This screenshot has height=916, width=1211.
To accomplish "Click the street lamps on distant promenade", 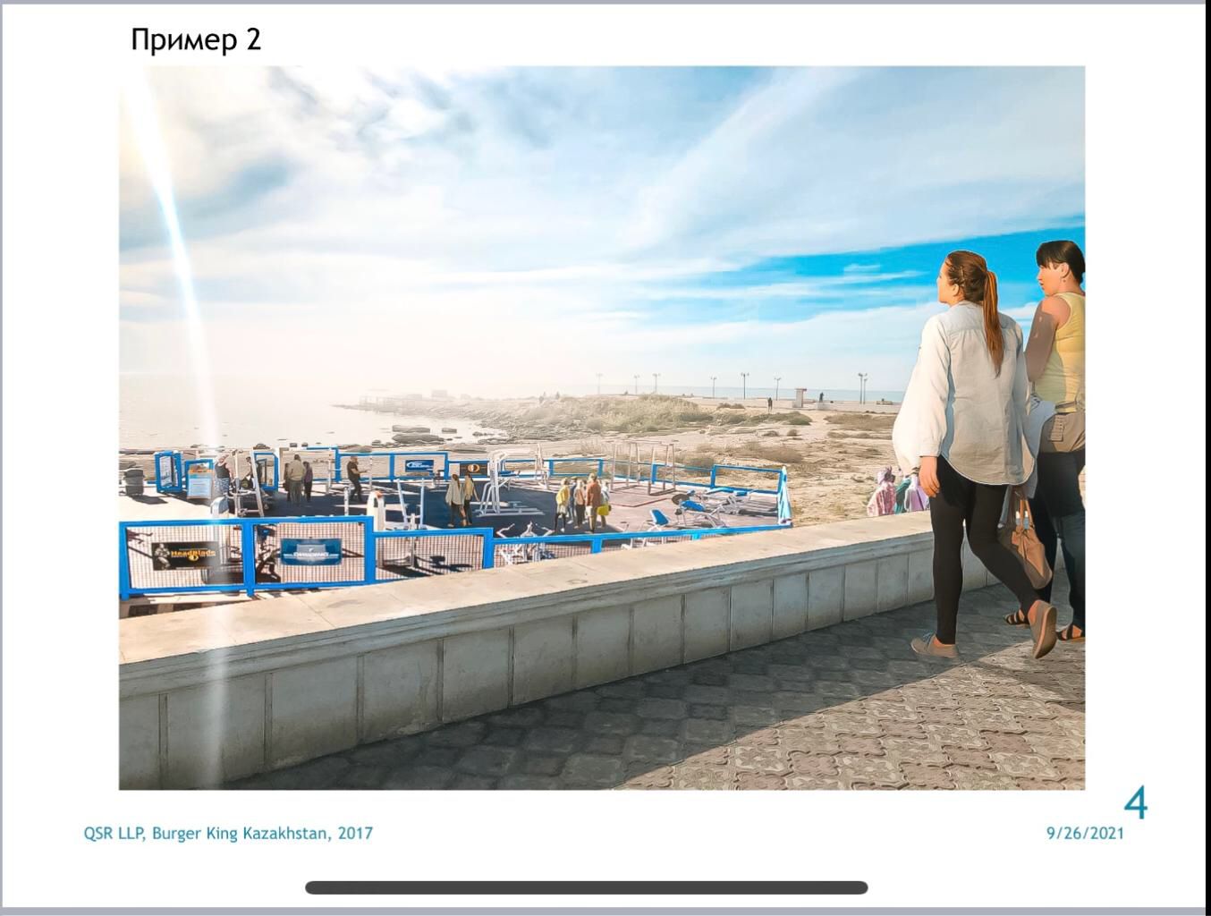I will (742, 385).
